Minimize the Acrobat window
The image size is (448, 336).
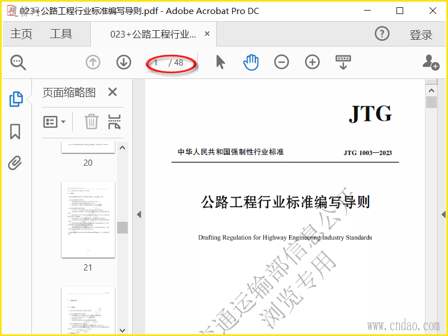[367, 11]
